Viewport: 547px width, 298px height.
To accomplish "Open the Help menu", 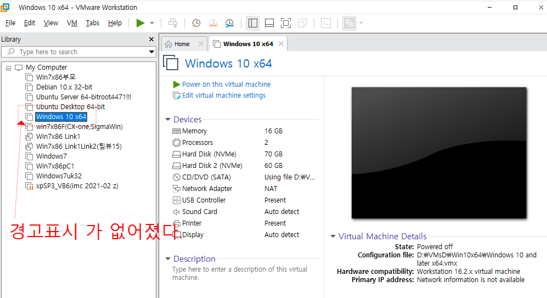I will [115, 23].
